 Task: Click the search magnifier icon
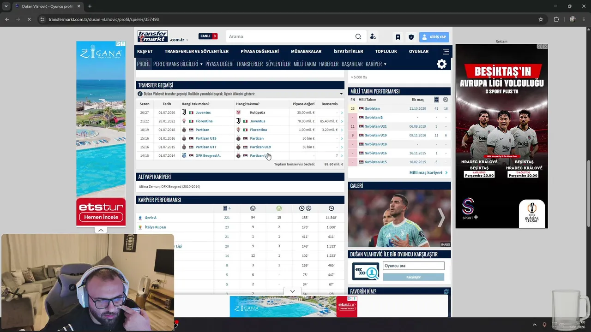358,36
